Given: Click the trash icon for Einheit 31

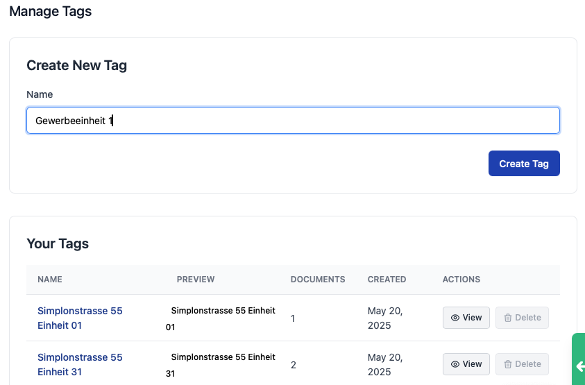Looking at the screenshot, I should (508, 364).
